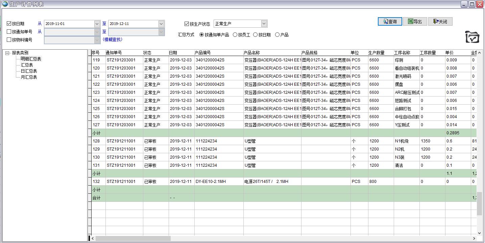
Task: Enable the 按通知单号 checkbox
Action: pyautogui.click(x=9, y=32)
